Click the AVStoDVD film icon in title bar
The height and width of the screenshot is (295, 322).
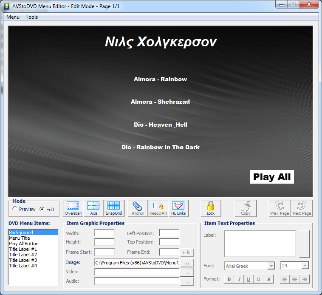click(x=7, y=6)
